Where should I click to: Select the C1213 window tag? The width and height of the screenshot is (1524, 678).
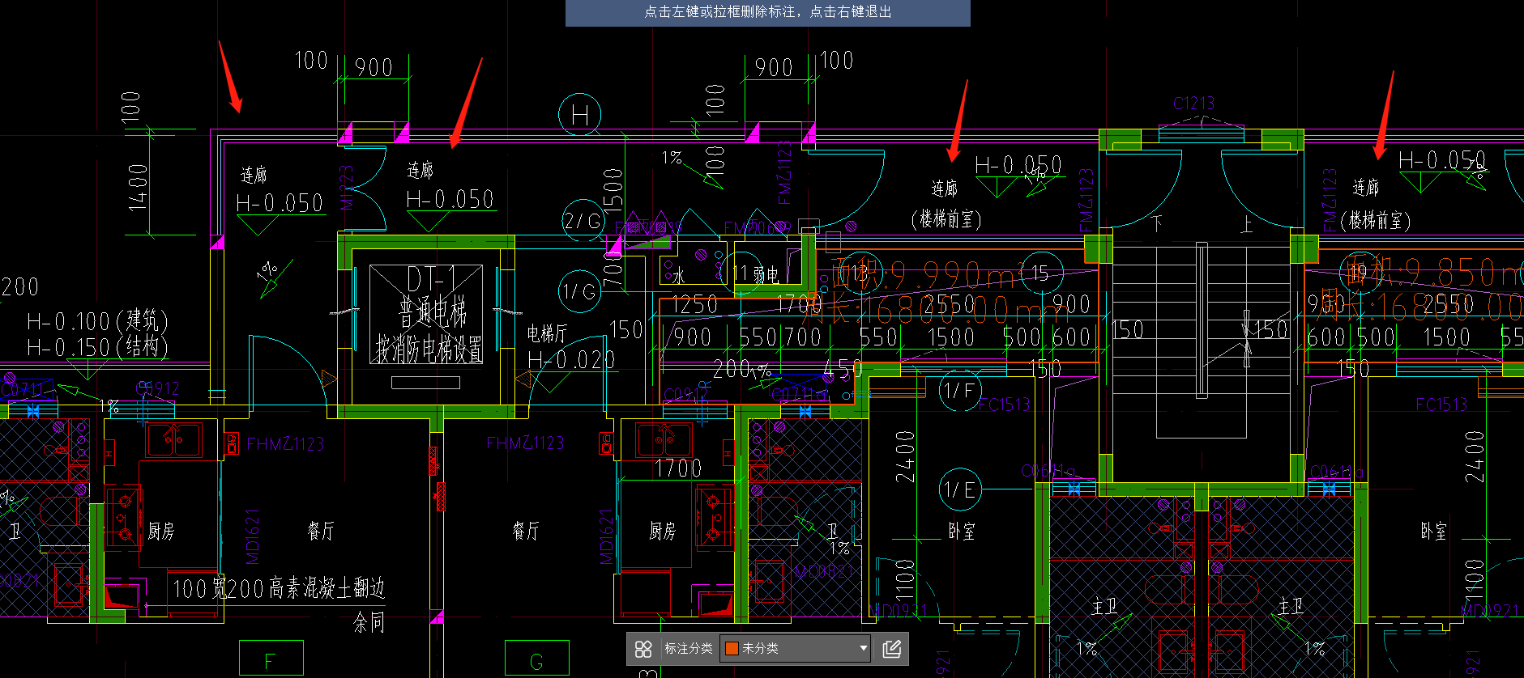[x=1193, y=103]
